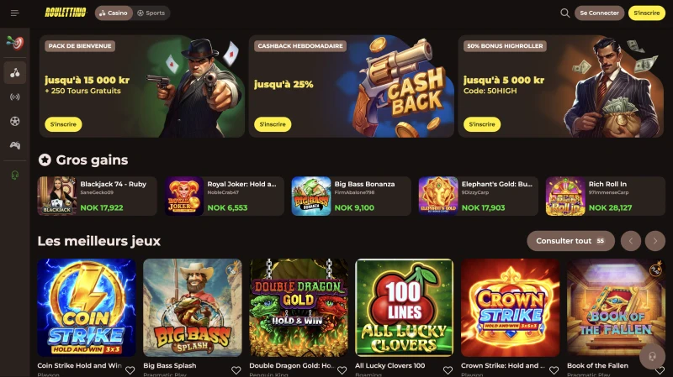Click the dartboard promotions icon in the sidebar
Viewport: 673px width, 377px height.
click(15, 43)
